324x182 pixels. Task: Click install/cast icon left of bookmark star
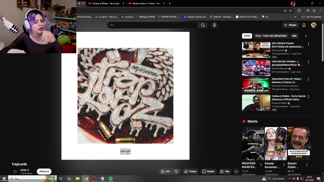coord(285,11)
